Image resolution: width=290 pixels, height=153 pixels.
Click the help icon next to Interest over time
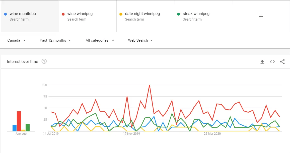point(44,61)
